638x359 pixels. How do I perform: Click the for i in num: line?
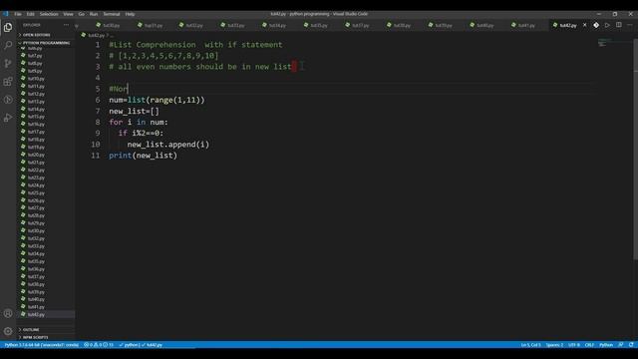pos(138,122)
